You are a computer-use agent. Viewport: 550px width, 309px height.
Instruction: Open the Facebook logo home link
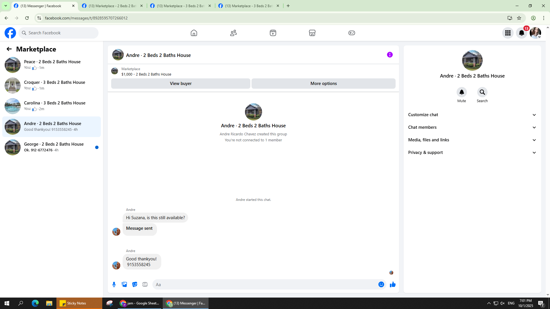click(x=10, y=33)
